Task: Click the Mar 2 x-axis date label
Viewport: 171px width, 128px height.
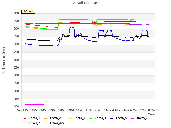Action: click(x=92, y=110)
